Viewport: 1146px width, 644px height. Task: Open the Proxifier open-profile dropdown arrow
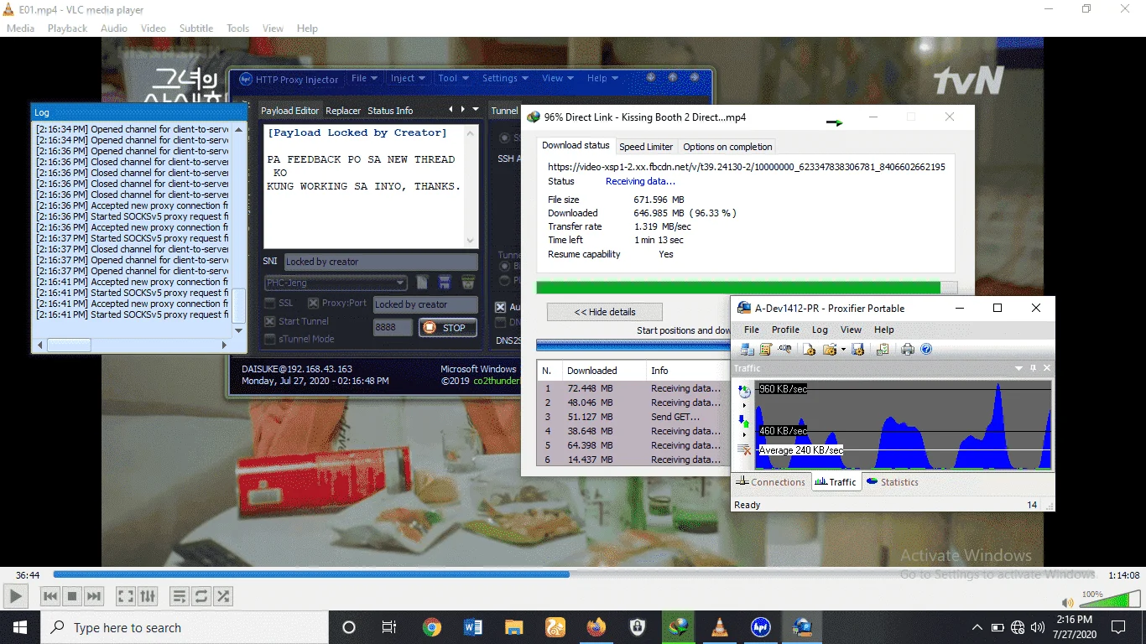[x=843, y=350]
